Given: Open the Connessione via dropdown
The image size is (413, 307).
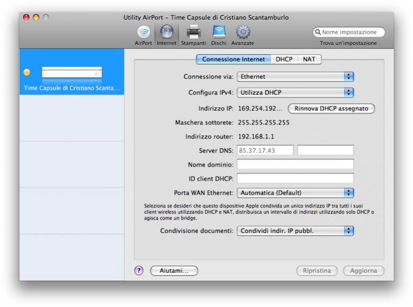Looking at the screenshot, I should click(x=295, y=77).
